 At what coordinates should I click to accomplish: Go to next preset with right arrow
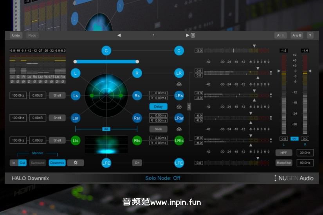188,35
